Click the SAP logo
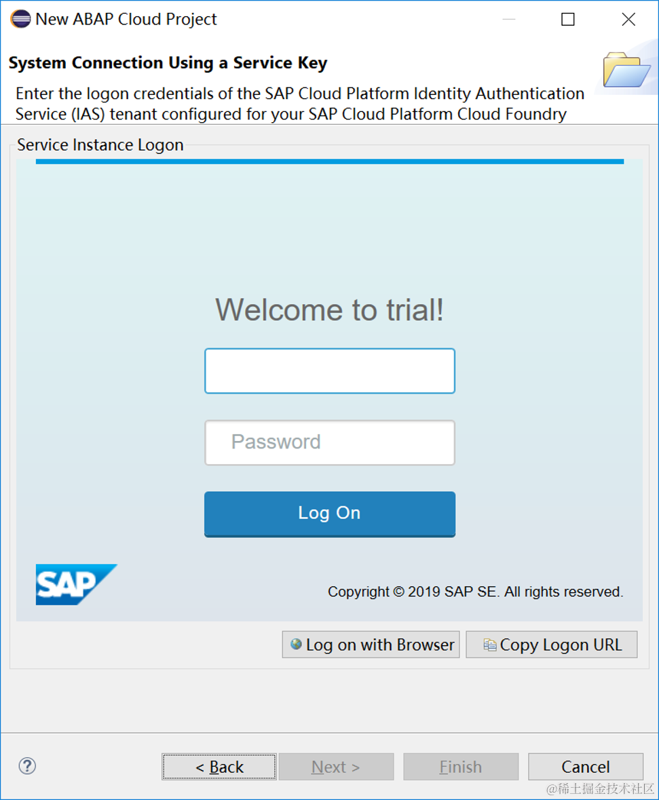The height and width of the screenshot is (800, 659). tap(76, 584)
